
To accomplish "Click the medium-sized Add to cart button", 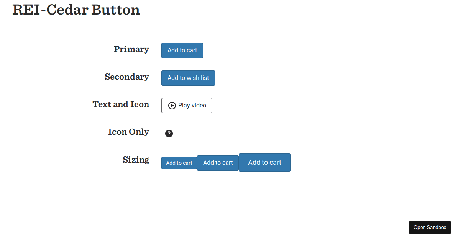I will coord(217,163).
